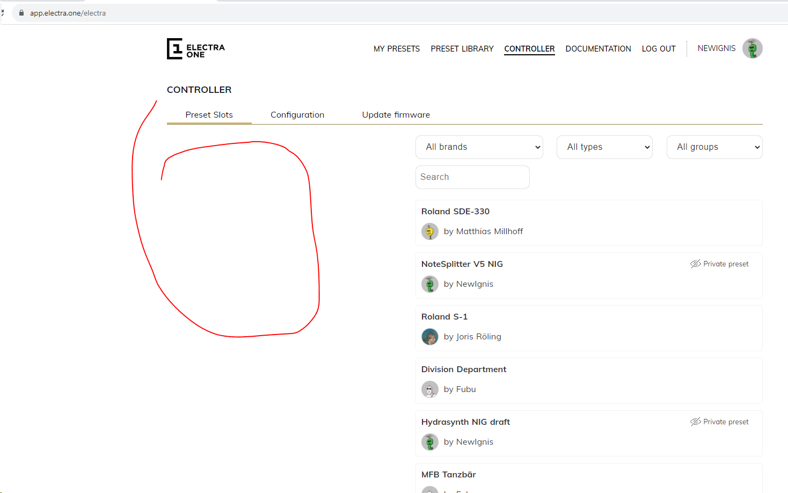This screenshot has height=493, width=788.
Task: Open DOCUMENTATION
Action: (599, 48)
